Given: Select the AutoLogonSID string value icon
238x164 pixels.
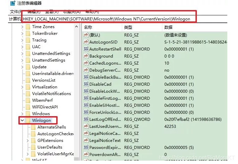Looking at the screenshot, I should 86,42.
